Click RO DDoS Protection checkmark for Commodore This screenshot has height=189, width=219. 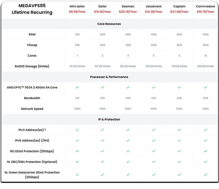pyautogui.click(x=205, y=151)
